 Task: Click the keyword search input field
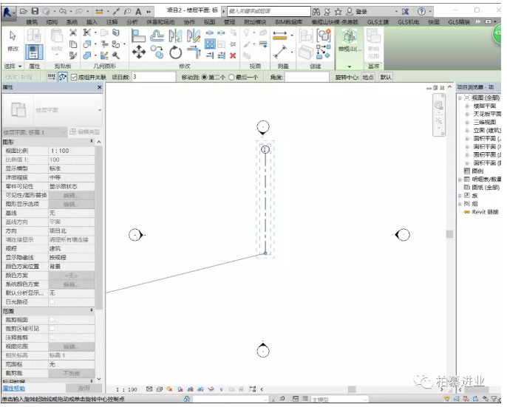click(269, 11)
